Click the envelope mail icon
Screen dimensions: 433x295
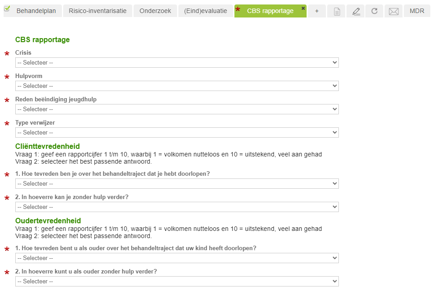(x=394, y=11)
